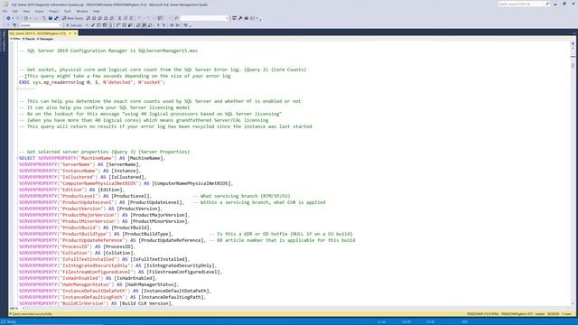Open the Find combo box in toolbar

click(x=204, y=18)
